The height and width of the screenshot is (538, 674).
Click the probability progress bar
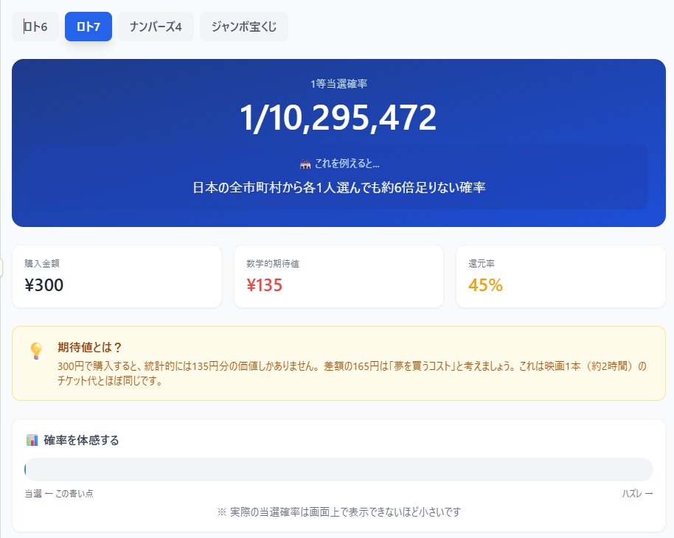click(338, 469)
